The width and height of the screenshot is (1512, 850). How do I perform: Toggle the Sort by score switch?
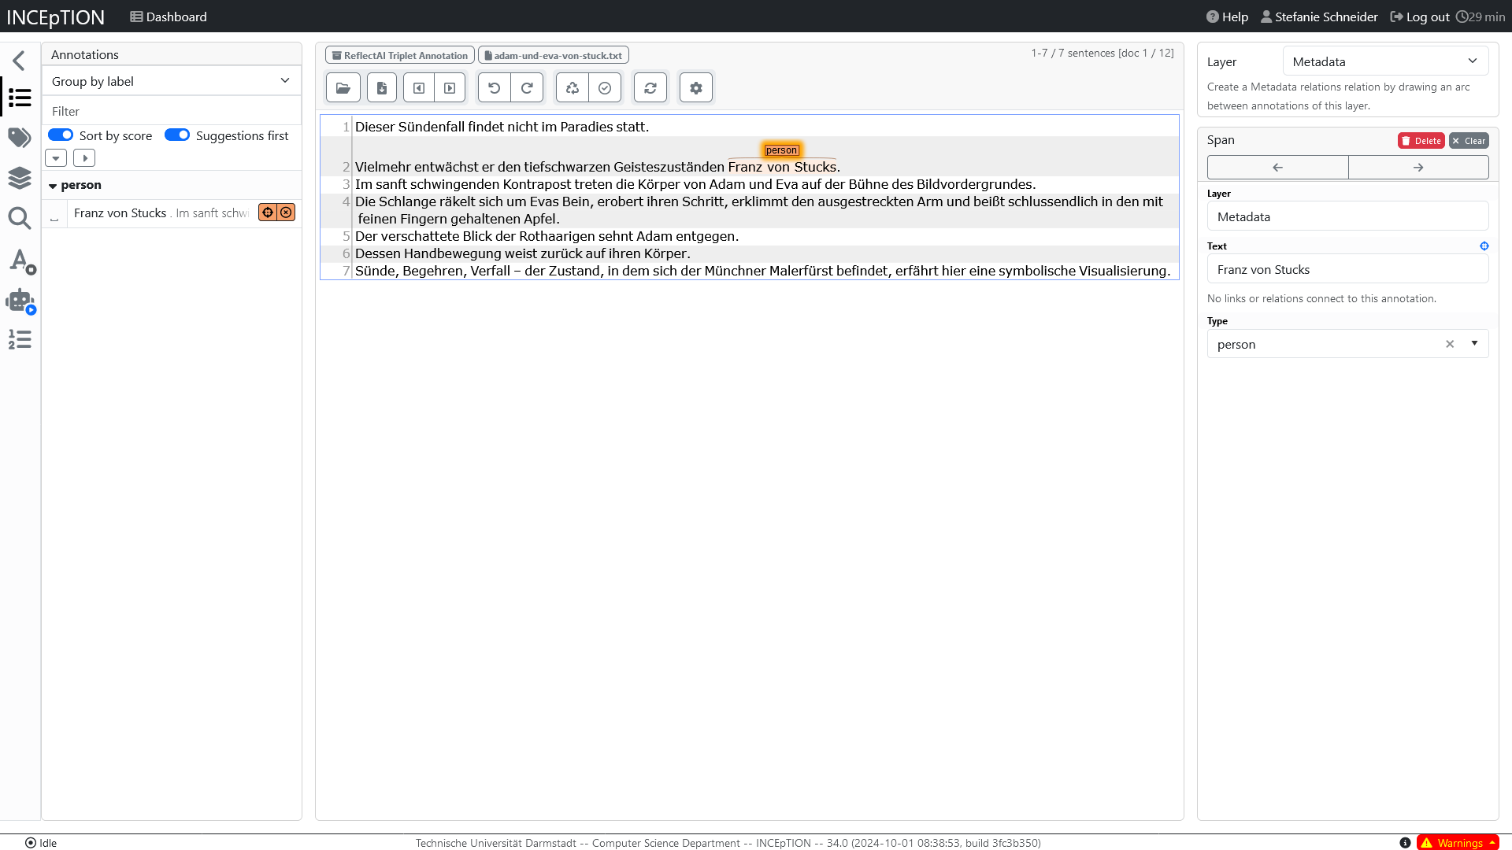61,135
